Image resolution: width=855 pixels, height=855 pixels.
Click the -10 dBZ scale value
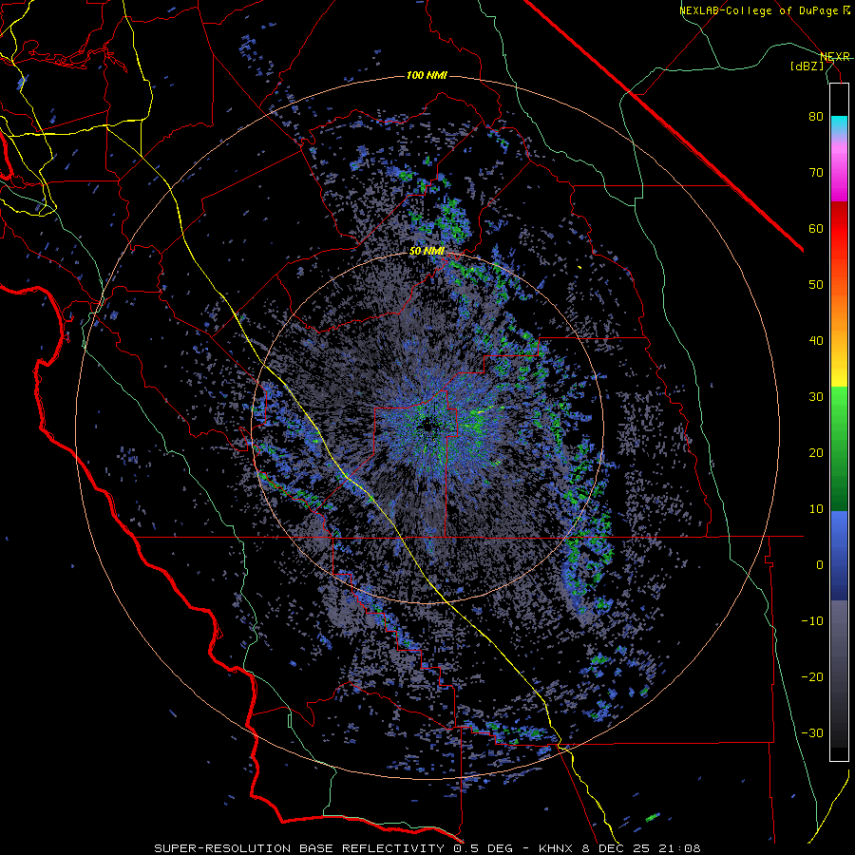pos(812,621)
